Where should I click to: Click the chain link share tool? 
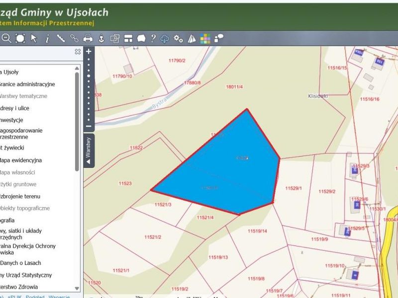(x=74, y=39)
